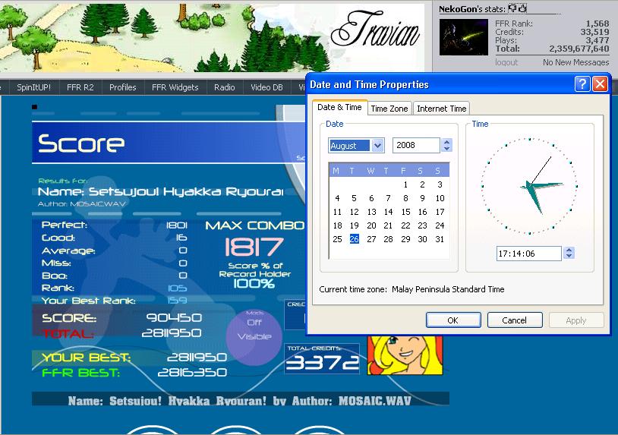The image size is (618, 435).
Task: Increase the year with up arrow
Action: click(446, 142)
